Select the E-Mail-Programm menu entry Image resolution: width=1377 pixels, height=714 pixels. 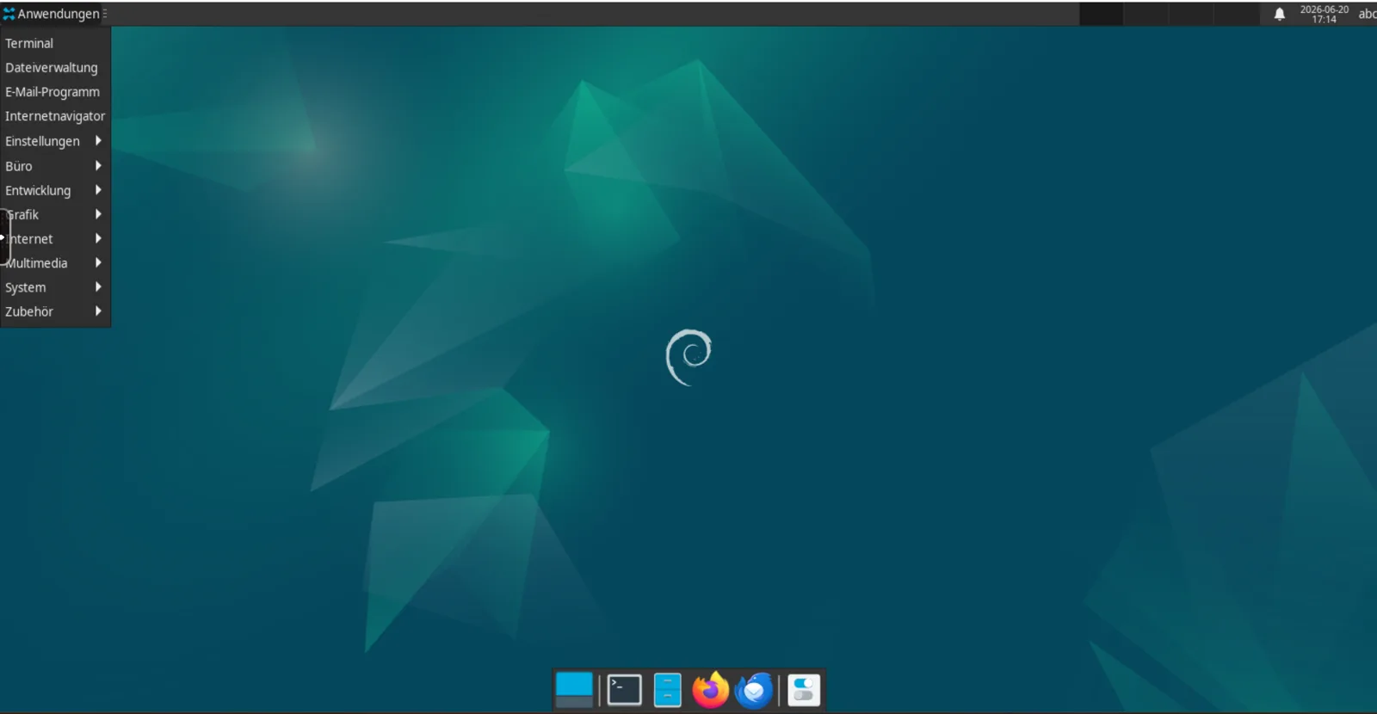pyautogui.click(x=55, y=92)
